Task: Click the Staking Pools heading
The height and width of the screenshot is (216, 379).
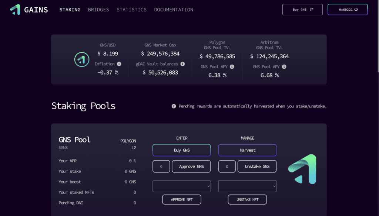Action: tap(83, 106)
